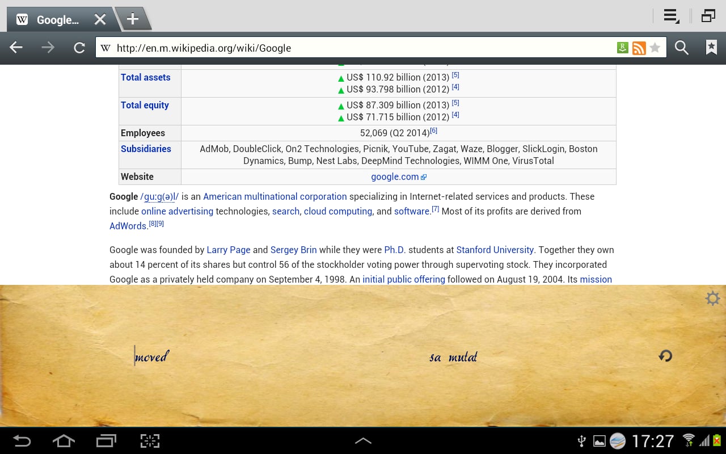Visit the google.com website link
The width and height of the screenshot is (726, 454).
coord(398,176)
